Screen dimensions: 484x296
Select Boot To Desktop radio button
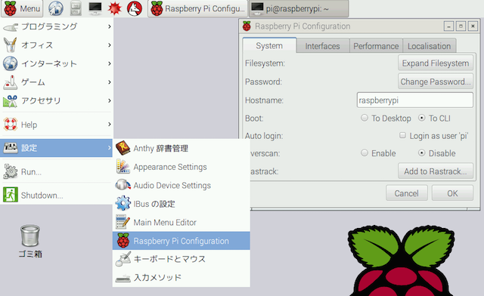(365, 118)
